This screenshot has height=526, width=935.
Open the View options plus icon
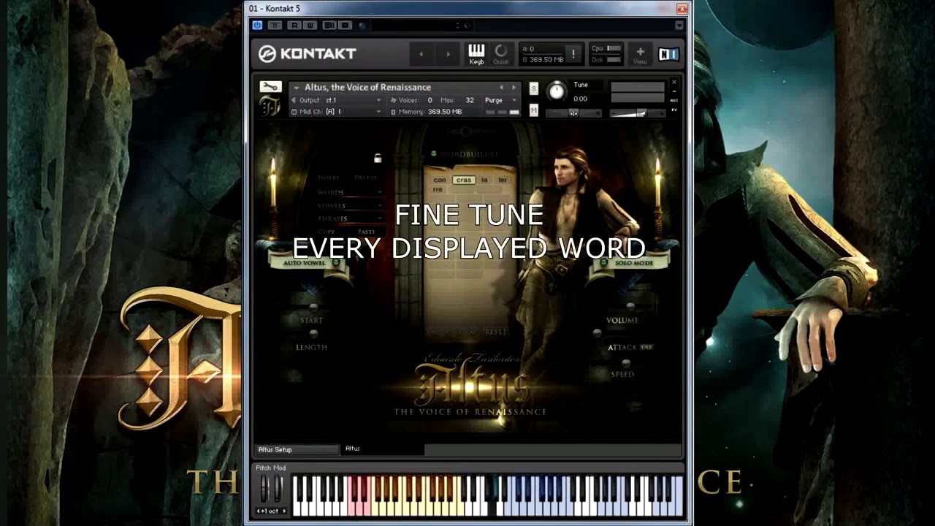click(640, 53)
